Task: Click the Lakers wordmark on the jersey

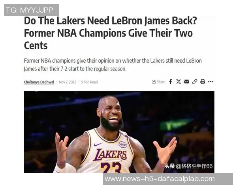Action: point(110,155)
